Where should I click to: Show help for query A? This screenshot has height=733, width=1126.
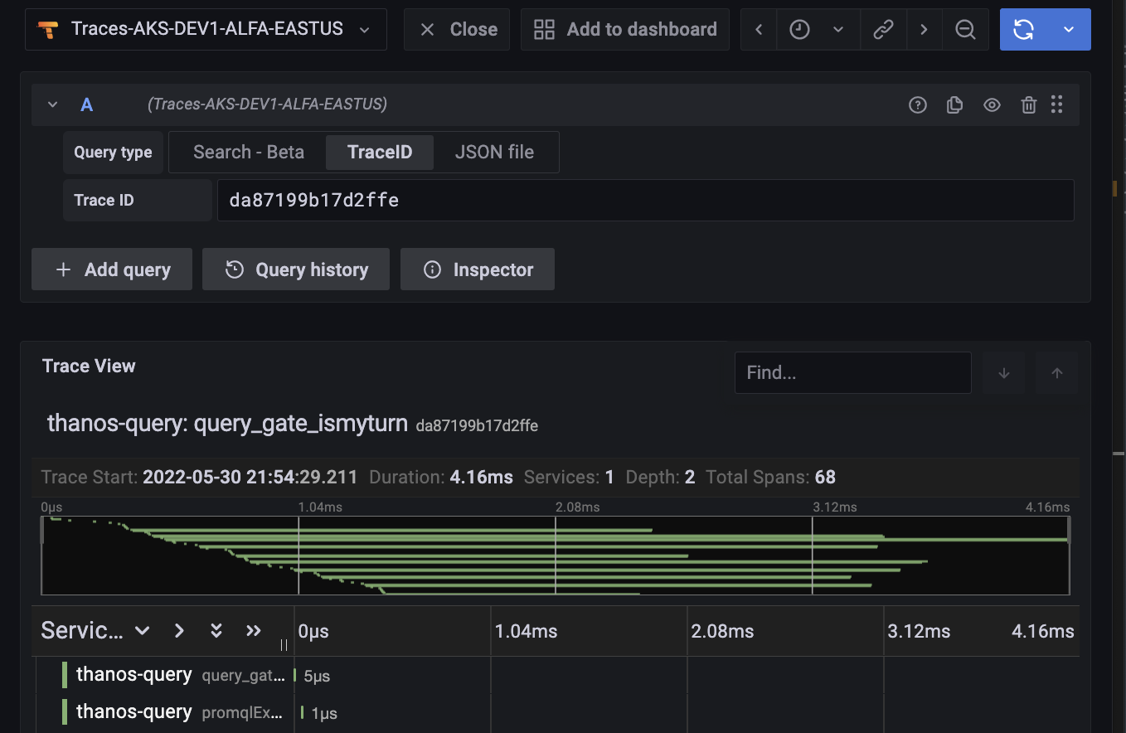[x=917, y=104]
